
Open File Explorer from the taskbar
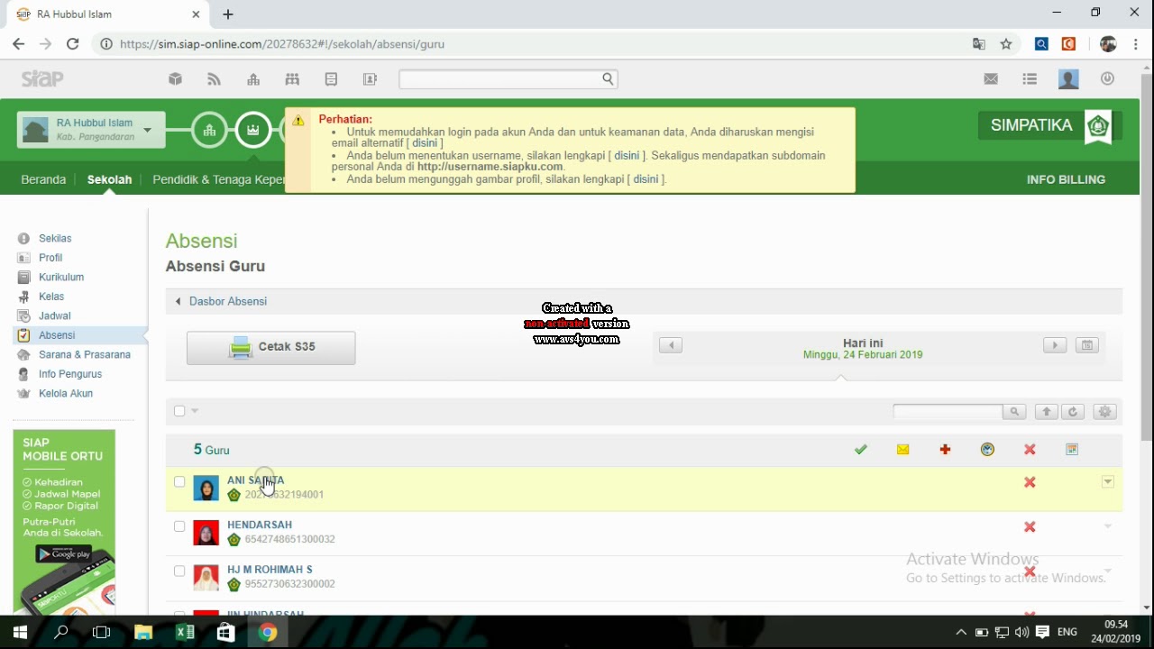pyautogui.click(x=143, y=632)
